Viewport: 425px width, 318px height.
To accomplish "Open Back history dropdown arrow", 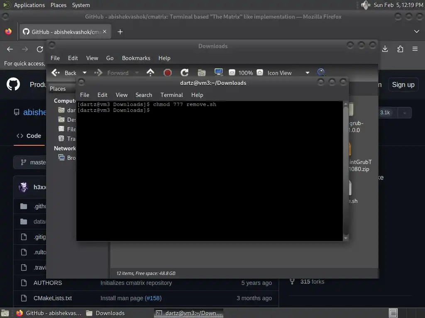I will 85,73.
